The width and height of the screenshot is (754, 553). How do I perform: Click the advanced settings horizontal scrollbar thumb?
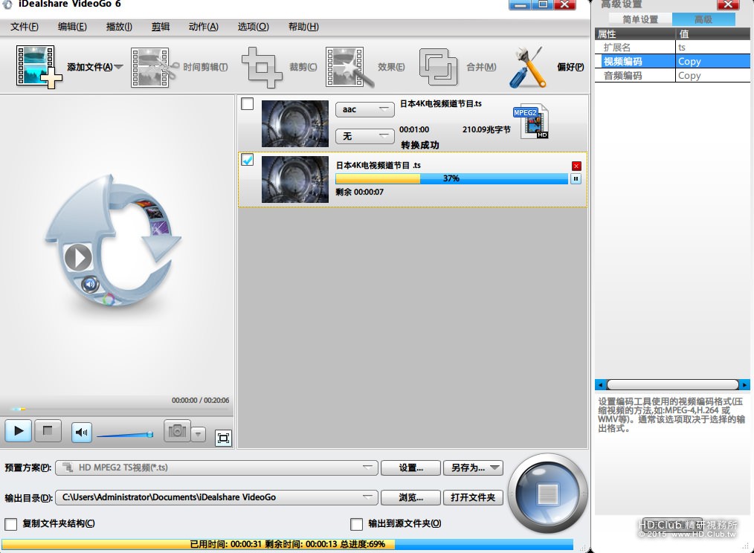(x=673, y=385)
